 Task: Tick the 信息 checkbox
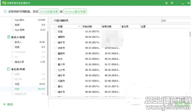(x=12, y=47)
